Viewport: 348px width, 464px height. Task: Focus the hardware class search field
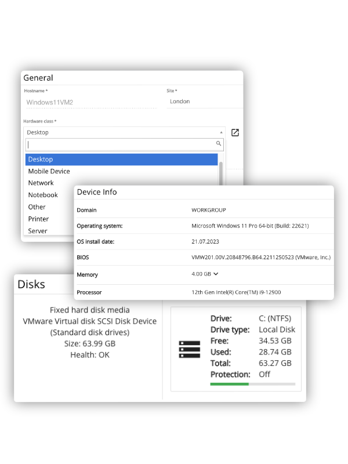[x=124, y=144]
